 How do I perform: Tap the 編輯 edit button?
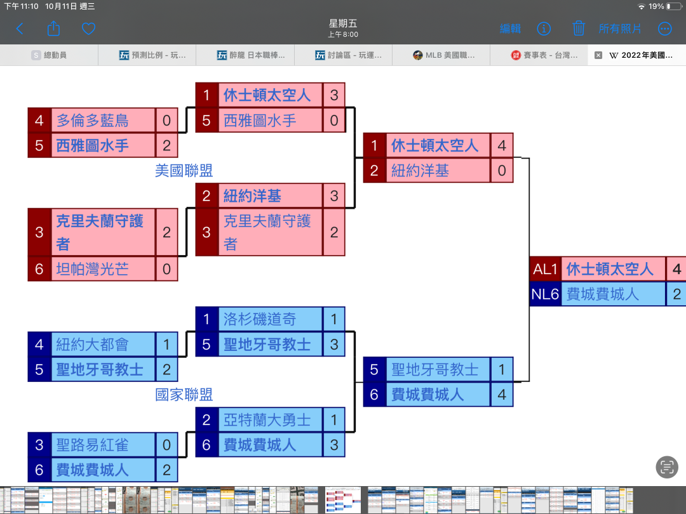[510, 29]
